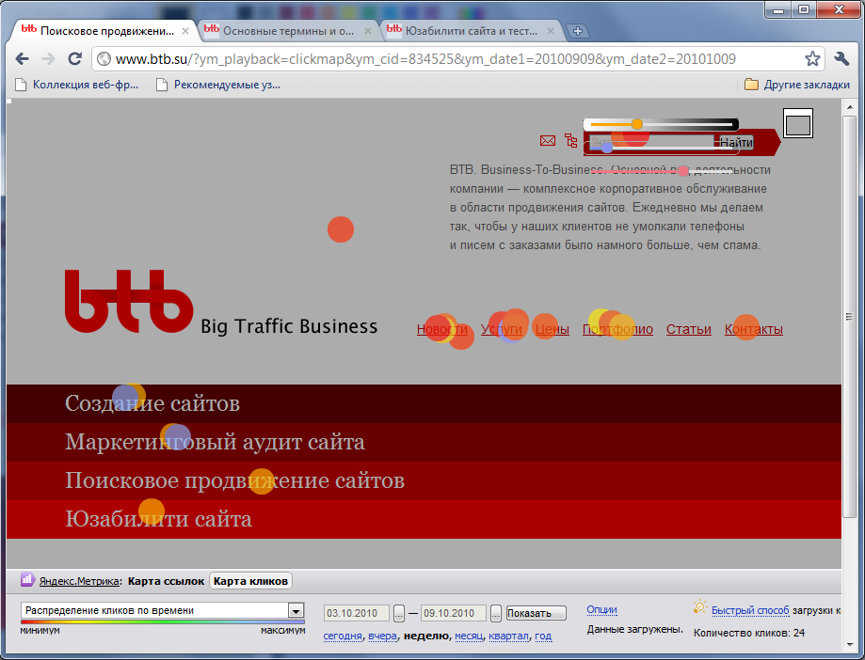This screenshot has width=865, height=660.
Task: Open a new tab with the plus button
Action: (x=578, y=31)
